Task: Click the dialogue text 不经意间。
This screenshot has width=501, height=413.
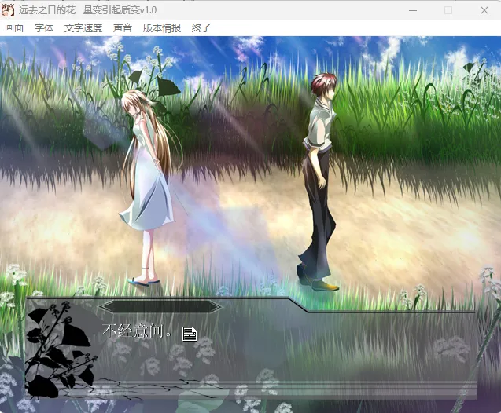Action: tap(137, 331)
